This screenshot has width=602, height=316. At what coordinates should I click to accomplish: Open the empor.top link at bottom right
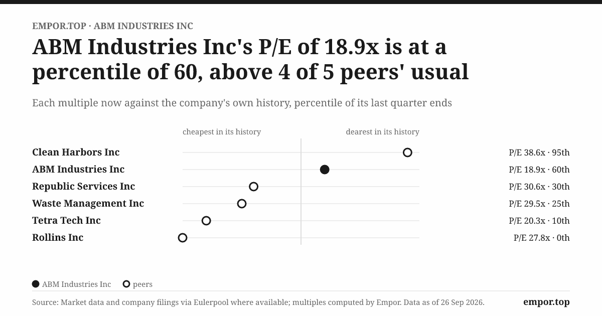coord(546,302)
